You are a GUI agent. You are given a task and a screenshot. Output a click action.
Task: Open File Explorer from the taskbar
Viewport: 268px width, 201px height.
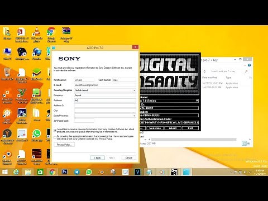(28, 172)
